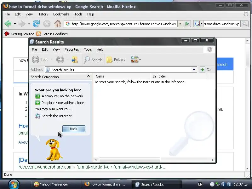The width and height of the screenshot is (252, 189).
Task: Open recoverit.wondershare.com result link
Action: pos(92,167)
